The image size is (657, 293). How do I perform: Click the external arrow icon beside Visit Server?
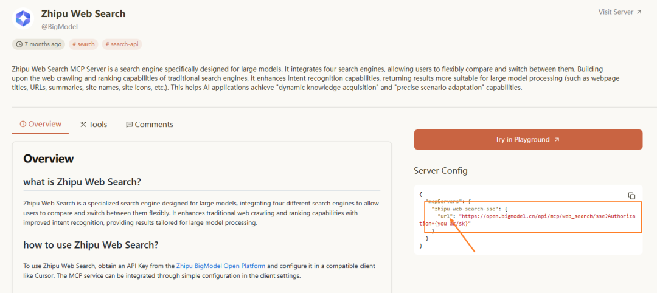coord(639,12)
